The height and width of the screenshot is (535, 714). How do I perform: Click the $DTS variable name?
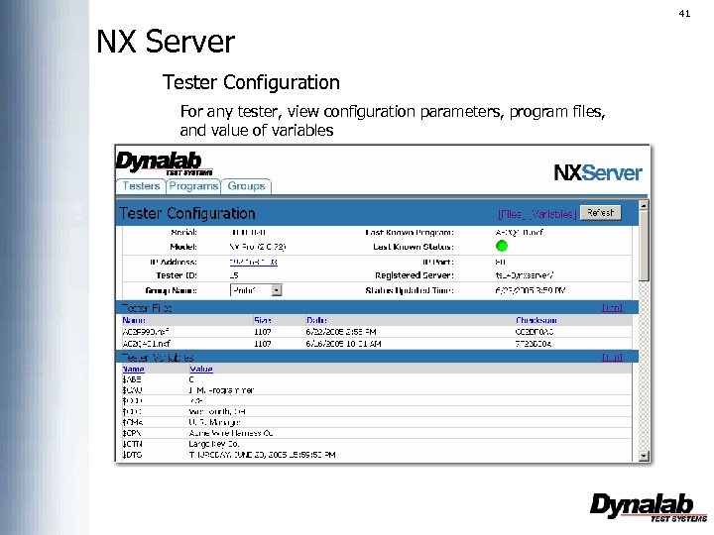pyautogui.click(x=132, y=455)
